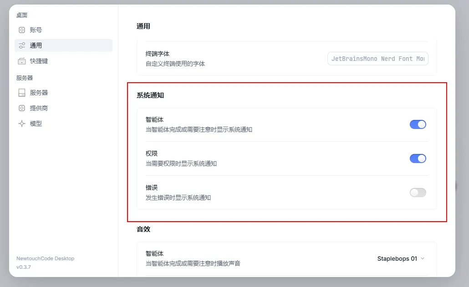Open the Staplebops 01 sound dropdown
This screenshot has height=287, width=469.
[x=401, y=259]
